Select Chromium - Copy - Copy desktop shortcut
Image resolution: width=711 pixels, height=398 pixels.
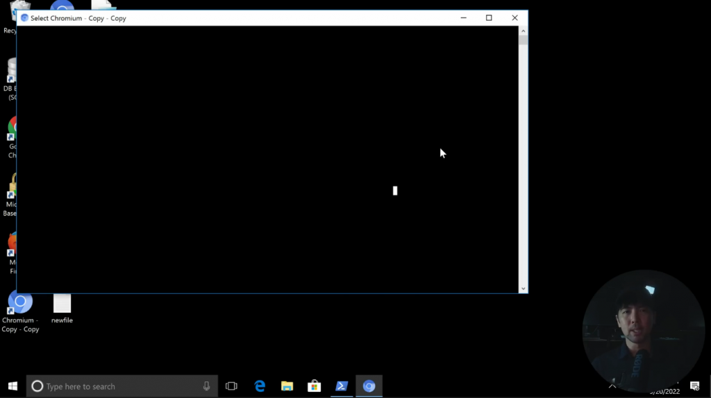pyautogui.click(x=20, y=312)
